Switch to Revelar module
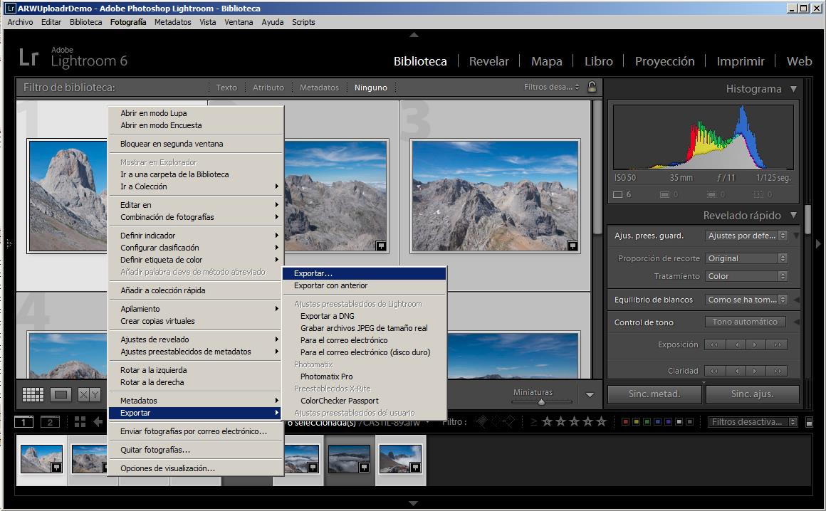 pos(489,61)
